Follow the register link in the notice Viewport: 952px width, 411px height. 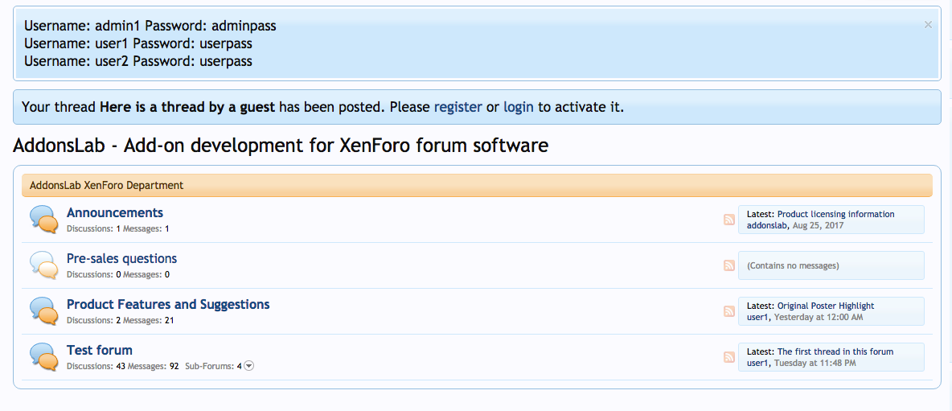point(458,108)
